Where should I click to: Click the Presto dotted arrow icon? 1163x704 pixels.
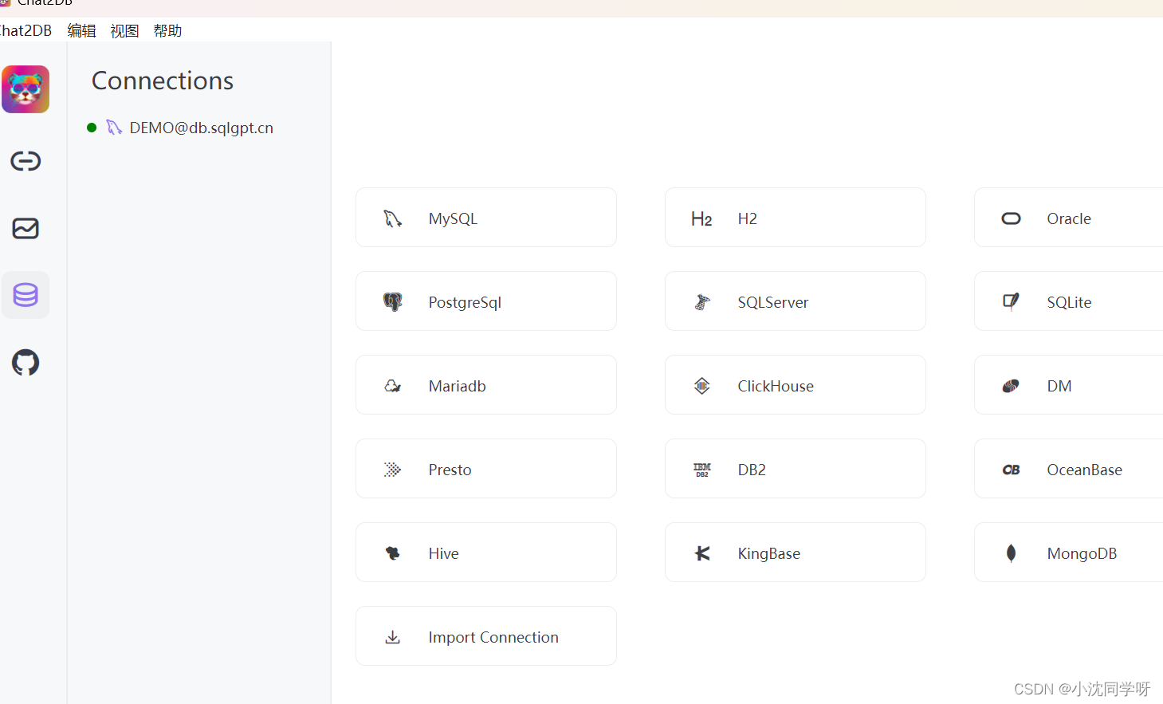point(393,470)
